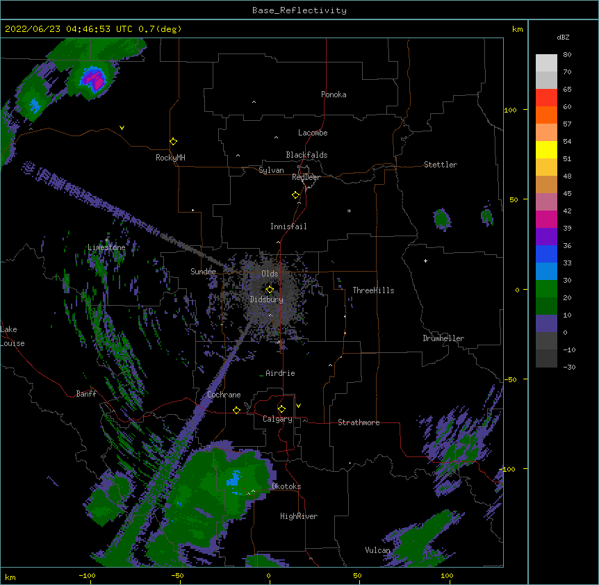599x585 pixels.
Task: Select the yellow V marker east of Calgary
Action: click(298, 406)
